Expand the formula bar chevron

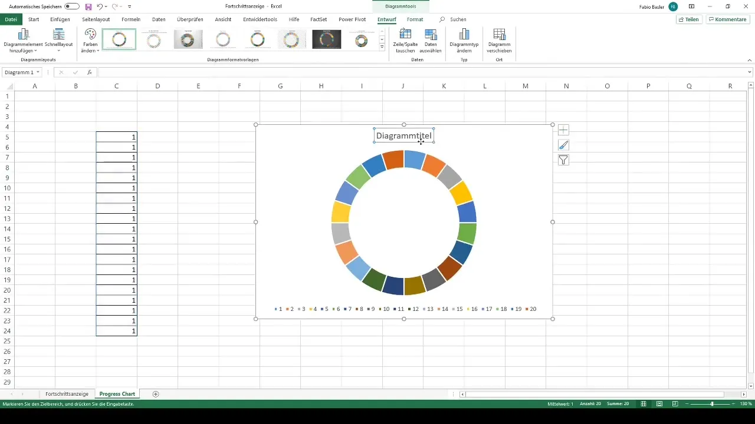[750, 72]
